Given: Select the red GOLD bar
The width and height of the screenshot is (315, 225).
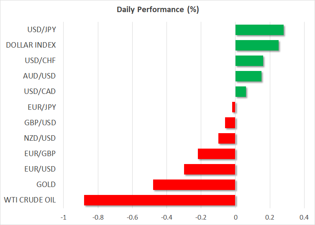Looking at the screenshot, I should (x=194, y=185).
